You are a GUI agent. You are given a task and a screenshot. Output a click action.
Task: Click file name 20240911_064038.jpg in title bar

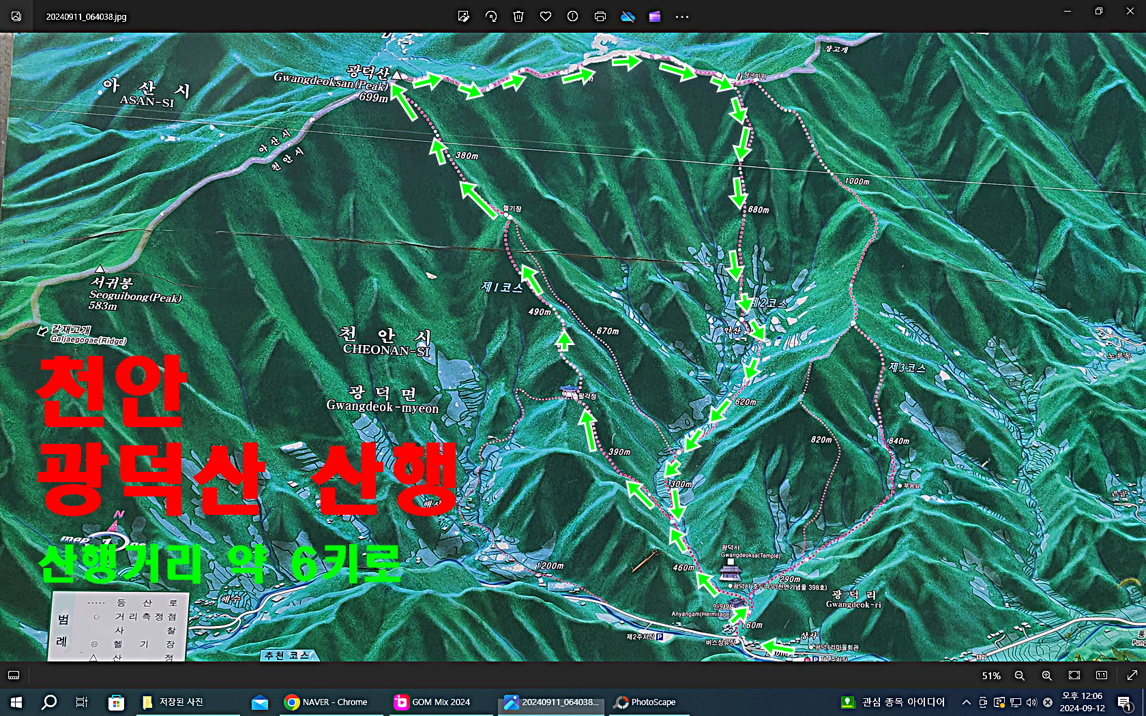[x=87, y=16]
